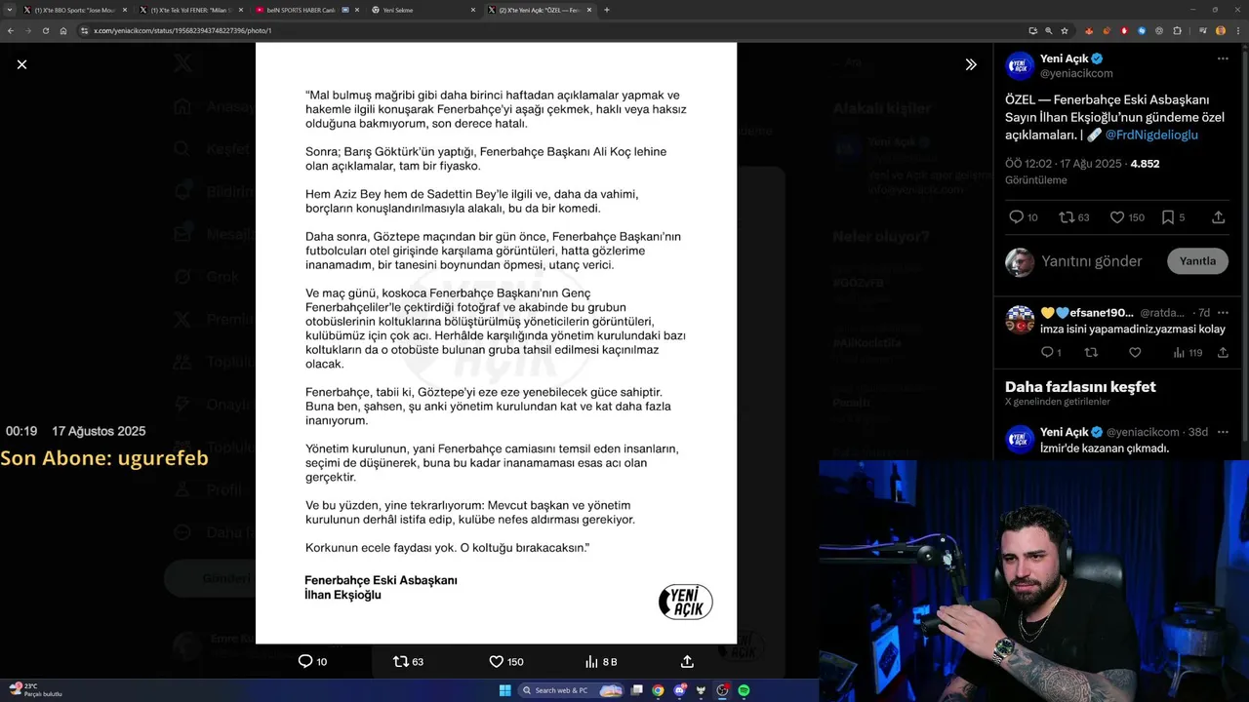Image resolution: width=1249 pixels, height=702 pixels.
Task: Open the weather widget showing 23°C
Action: (x=35, y=689)
